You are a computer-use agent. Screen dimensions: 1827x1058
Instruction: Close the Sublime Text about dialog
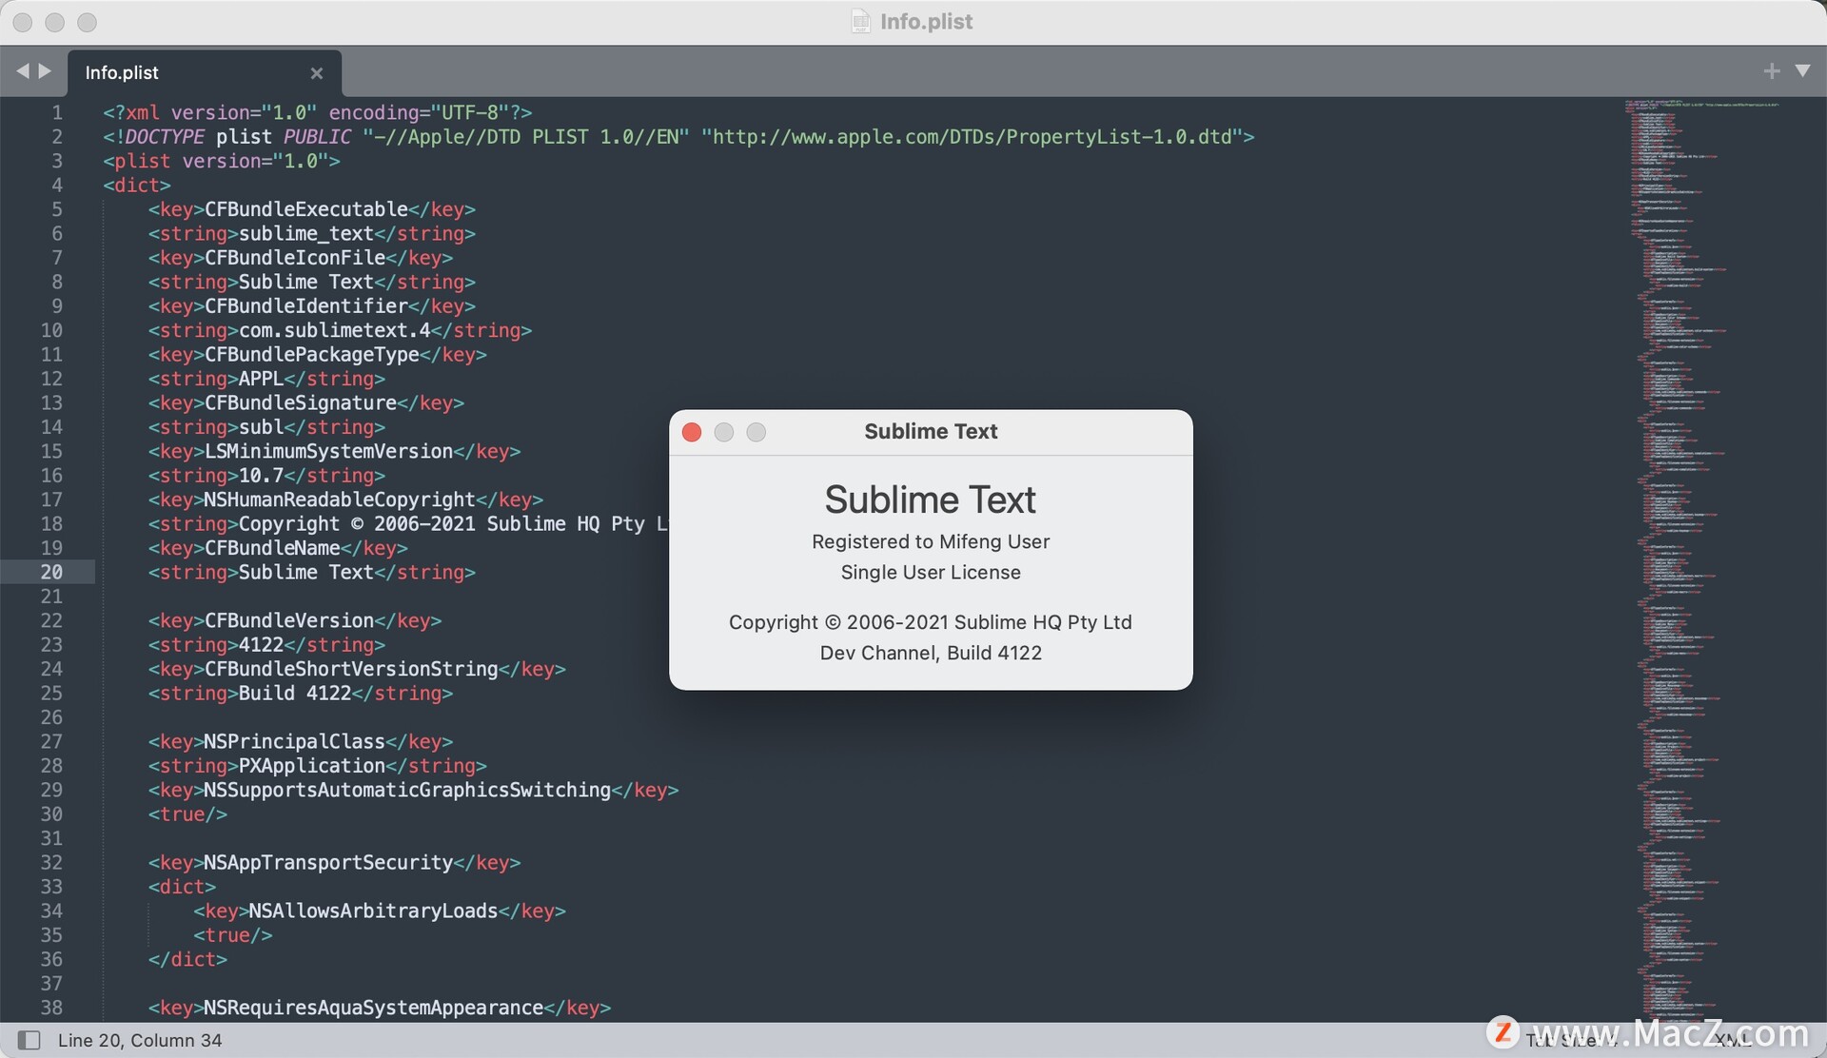(691, 432)
